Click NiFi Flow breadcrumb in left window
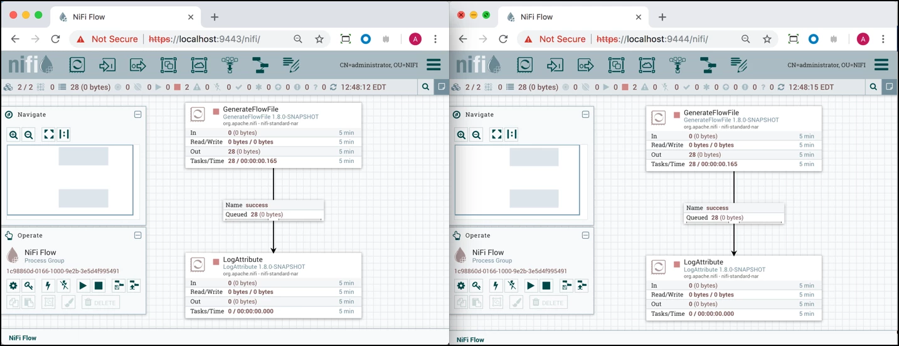 pos(23,338)
